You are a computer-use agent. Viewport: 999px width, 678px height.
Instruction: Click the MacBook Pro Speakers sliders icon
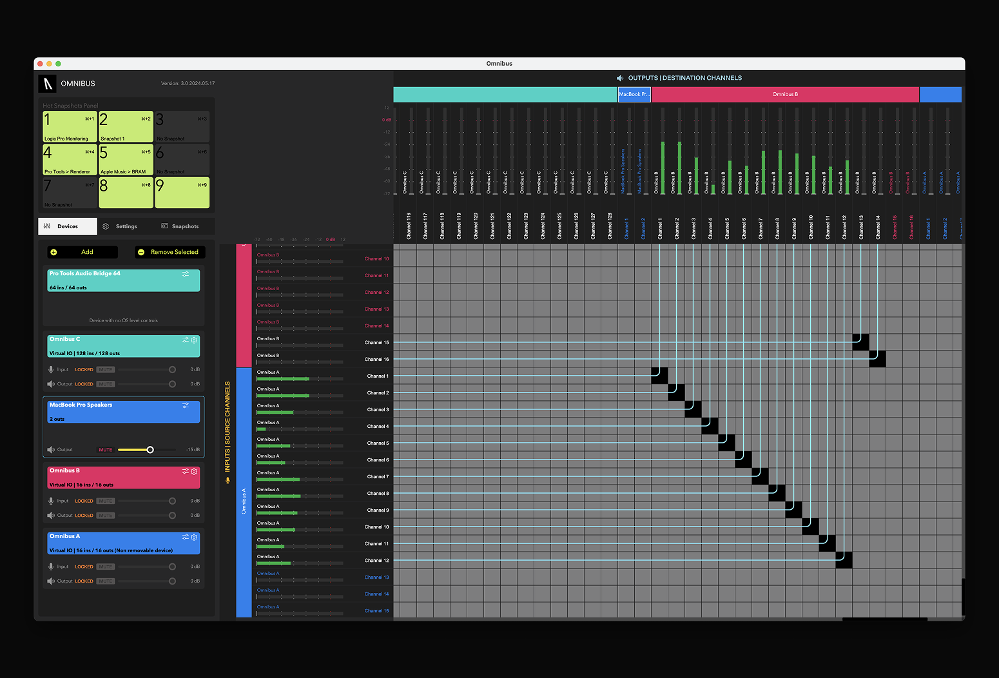pos(186,405)
